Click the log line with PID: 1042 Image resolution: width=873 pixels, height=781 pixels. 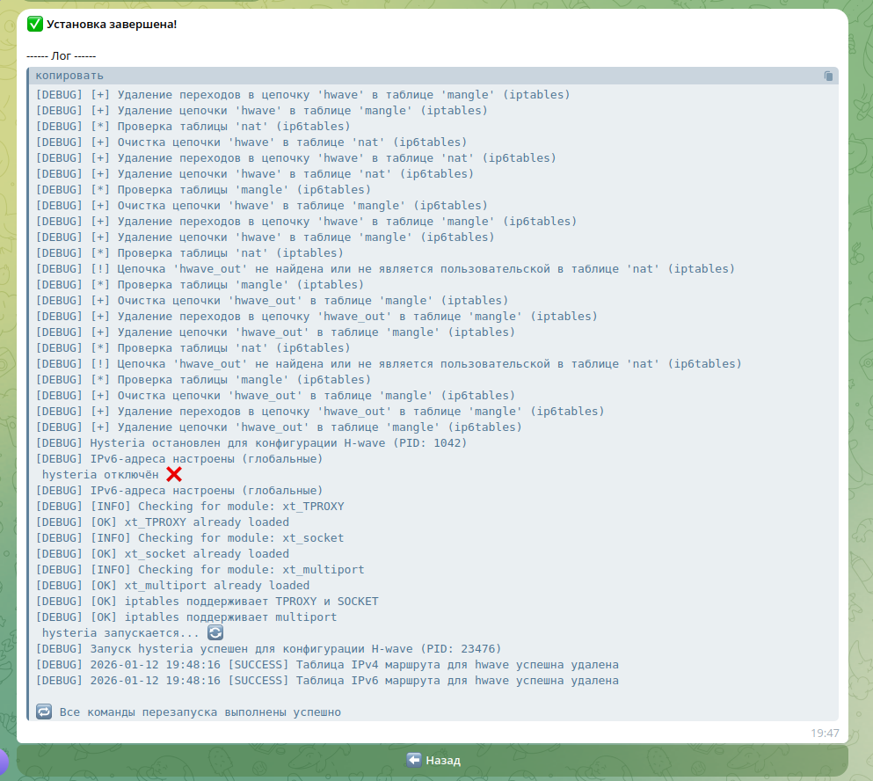(251, 443)
